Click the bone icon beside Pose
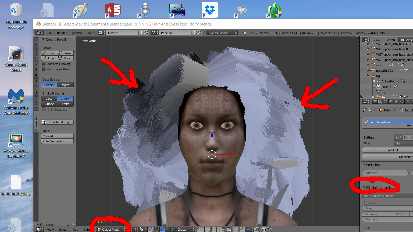The image size is (413, 232). coord(396,86)
